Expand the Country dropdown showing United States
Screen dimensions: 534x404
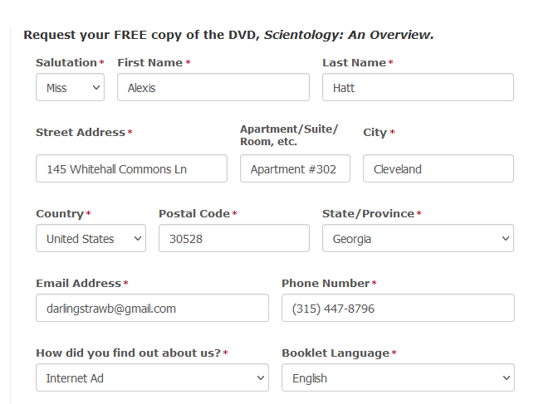click(x=91, y=238)
